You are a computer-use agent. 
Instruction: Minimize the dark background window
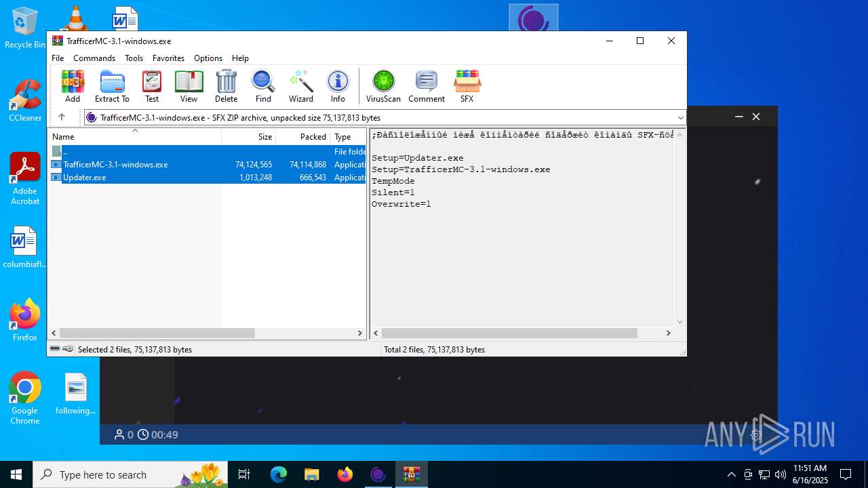(x=739, y=117)
